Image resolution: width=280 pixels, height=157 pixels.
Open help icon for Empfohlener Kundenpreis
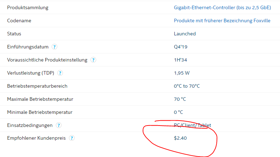[72, 138]
